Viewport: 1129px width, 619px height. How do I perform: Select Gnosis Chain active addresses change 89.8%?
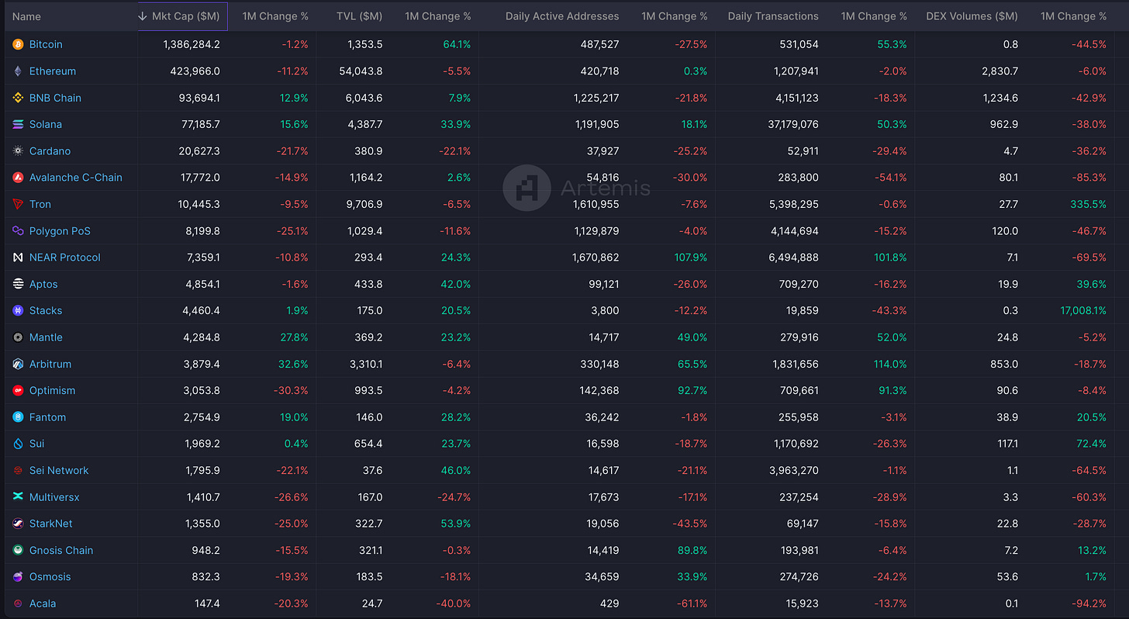(692, 550)
